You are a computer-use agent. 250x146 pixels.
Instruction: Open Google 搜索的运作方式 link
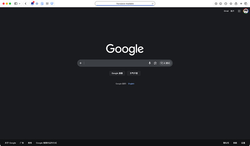pyautogui.click(x=46, y=143)
